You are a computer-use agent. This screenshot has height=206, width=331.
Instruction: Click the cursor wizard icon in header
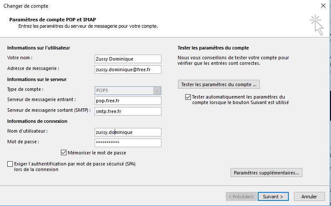click(317, 25)
